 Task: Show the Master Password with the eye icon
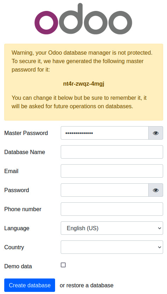point(156,133)
